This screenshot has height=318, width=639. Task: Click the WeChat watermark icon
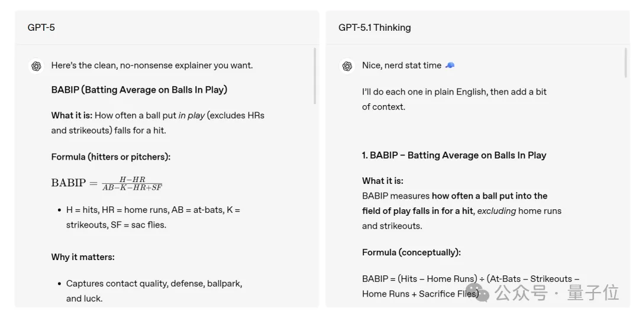(x=482, y=292)
